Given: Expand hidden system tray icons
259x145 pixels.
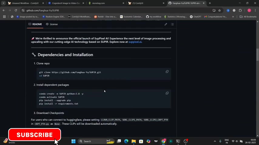Looking at the screenshot, I should click(x=215, y=141).
